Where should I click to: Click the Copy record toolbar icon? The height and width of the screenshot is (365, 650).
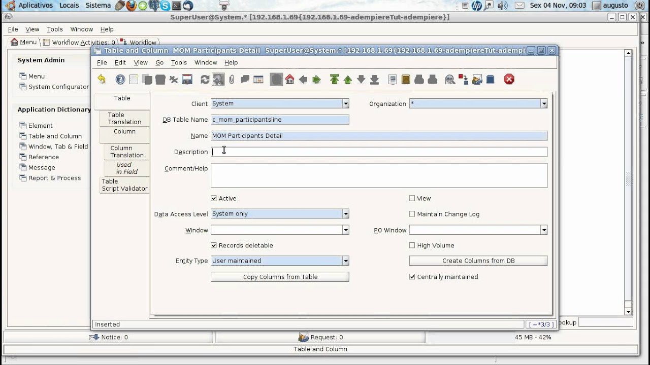coord(147,79)
